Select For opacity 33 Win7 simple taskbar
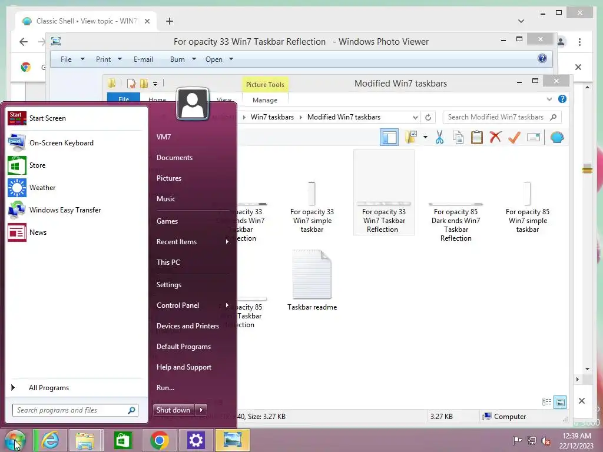 (312, 207)
